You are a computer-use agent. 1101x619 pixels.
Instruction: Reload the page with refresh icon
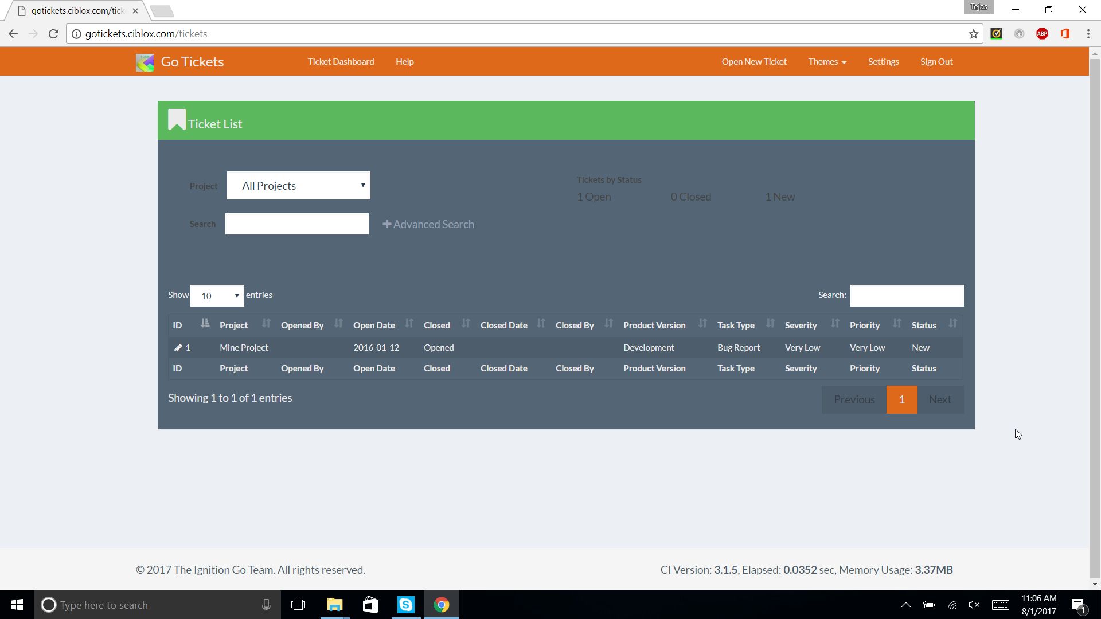53,34
